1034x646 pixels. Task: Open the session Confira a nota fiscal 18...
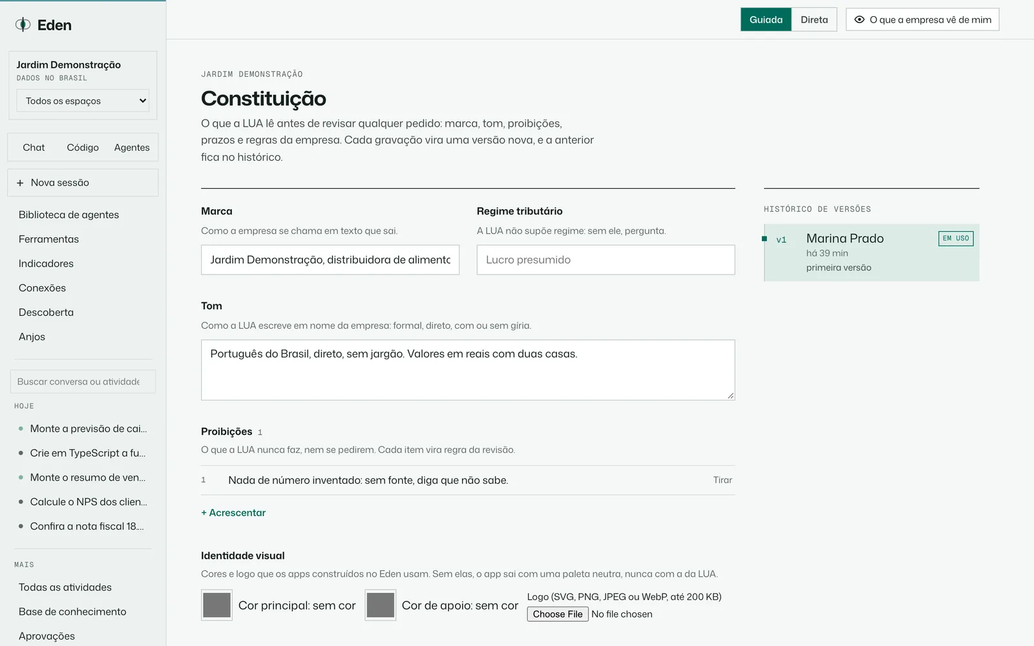point(83,526)
